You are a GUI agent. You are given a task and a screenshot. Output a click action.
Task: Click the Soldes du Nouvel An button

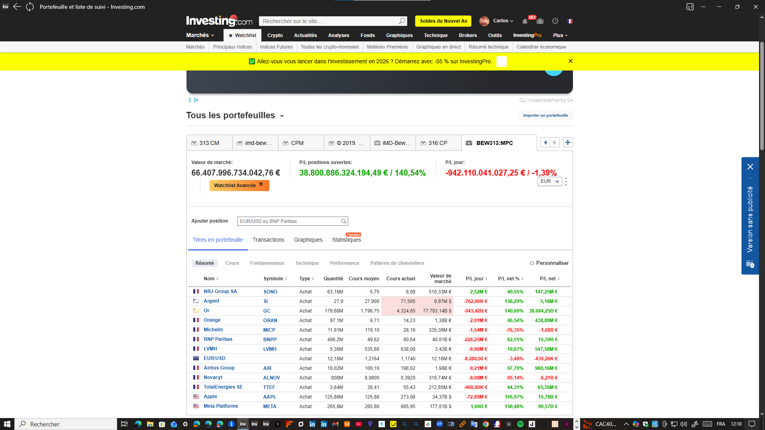tap(443, 21)
